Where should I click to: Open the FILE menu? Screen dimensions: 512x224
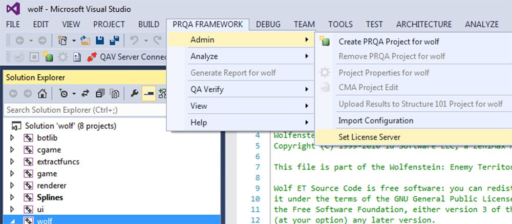[13, 25]
